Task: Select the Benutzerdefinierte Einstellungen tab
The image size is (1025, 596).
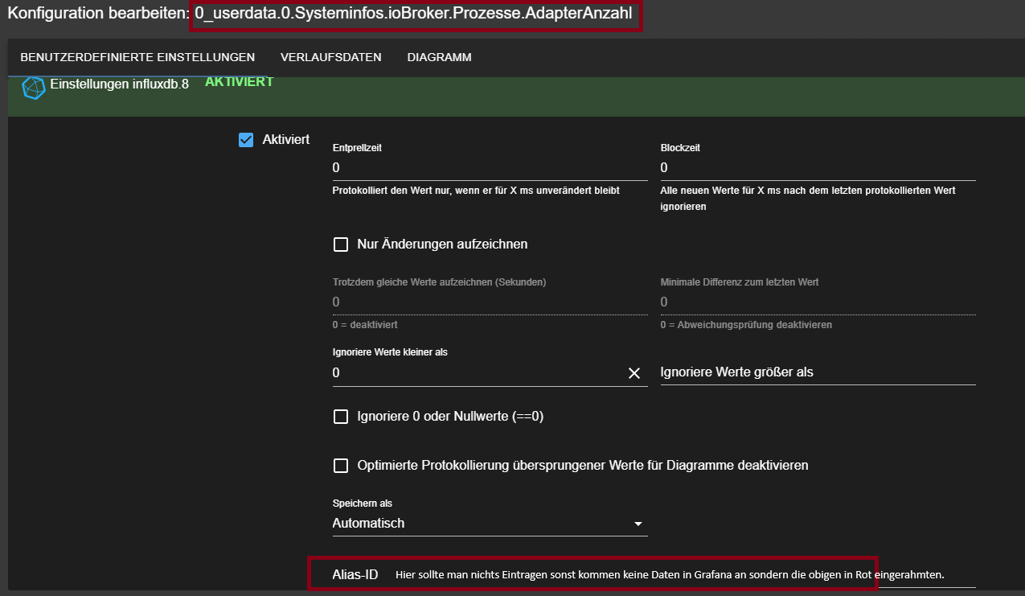Action: (x=138, y=57)
